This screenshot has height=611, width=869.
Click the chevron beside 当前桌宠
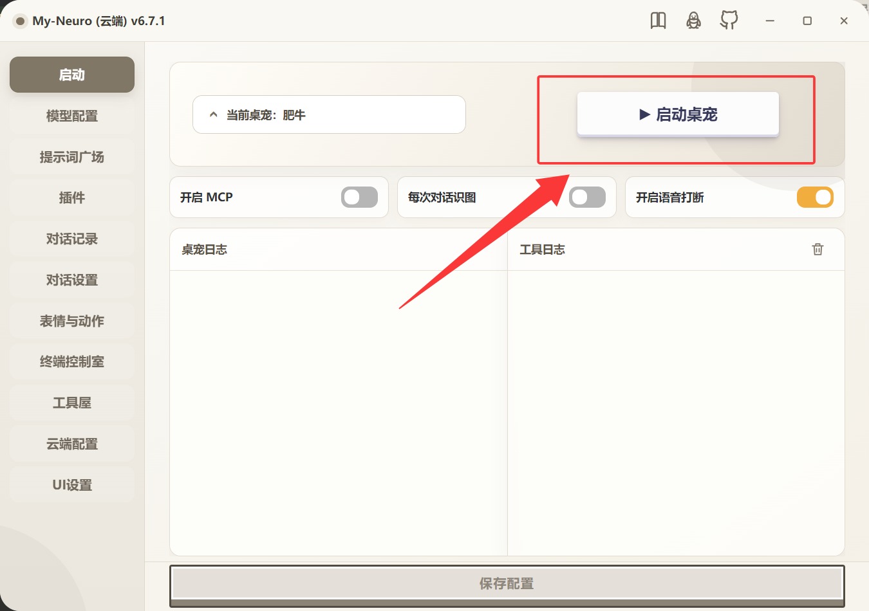click(x=214, y=115)
